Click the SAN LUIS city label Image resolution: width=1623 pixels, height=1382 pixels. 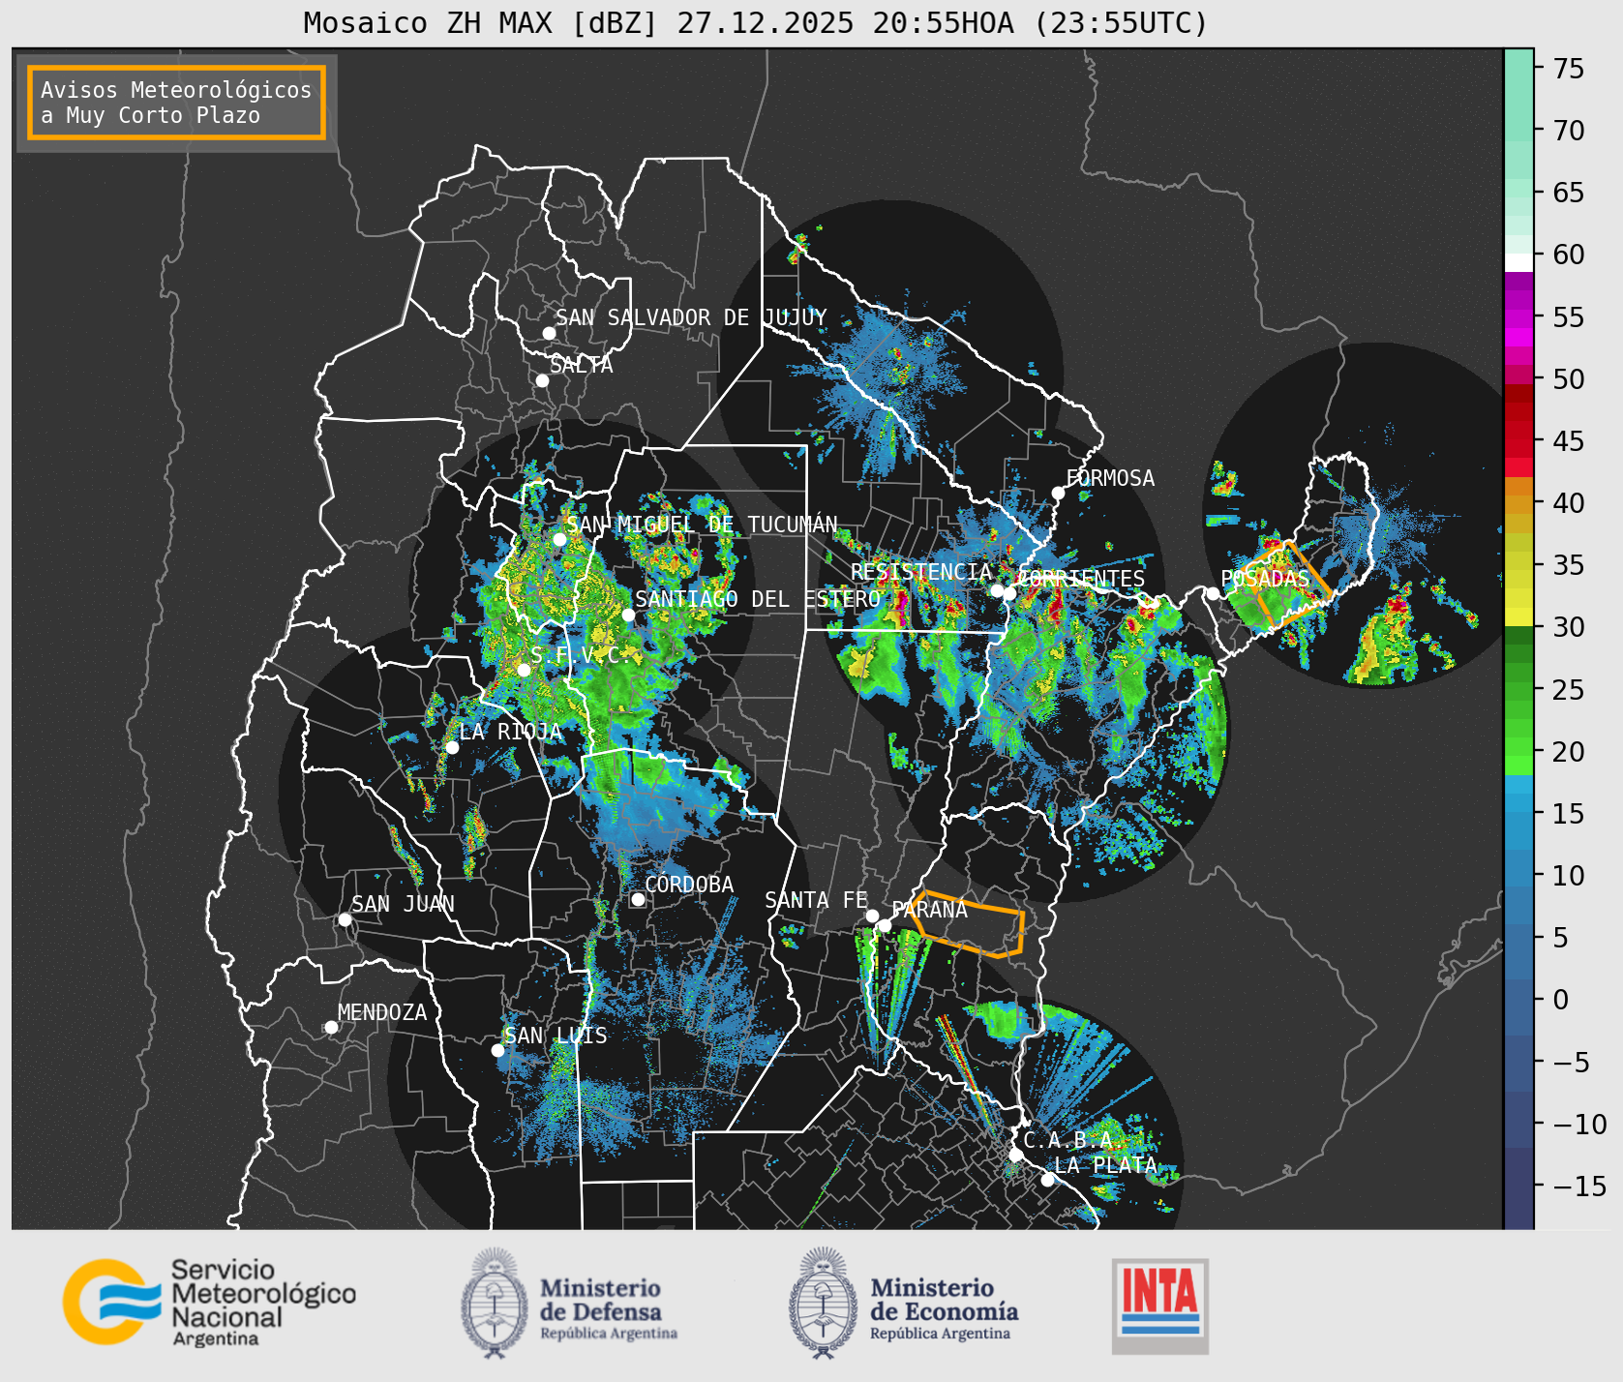pyautogui.click(x=556, y=1036)
